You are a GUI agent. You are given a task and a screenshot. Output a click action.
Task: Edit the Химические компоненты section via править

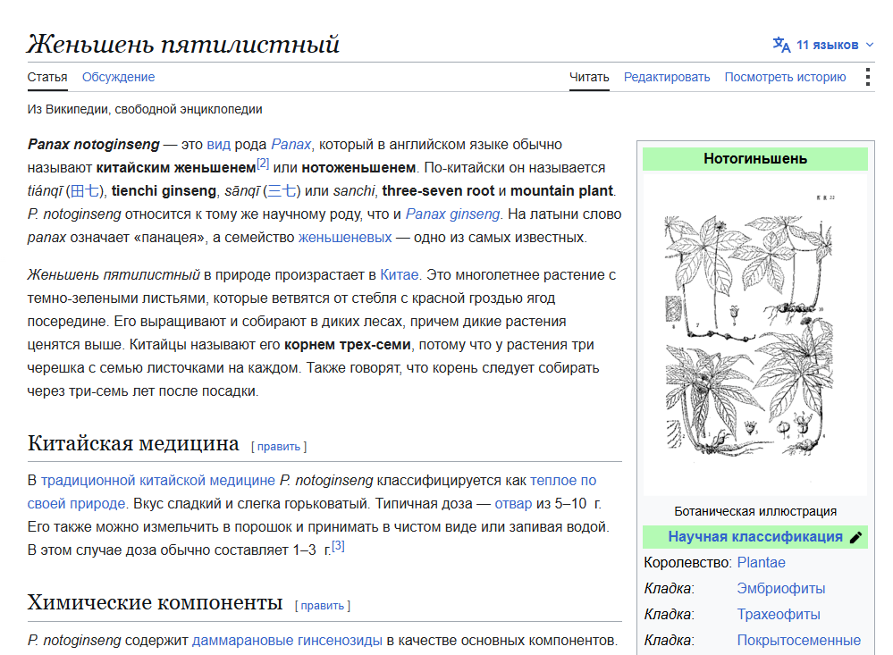[323, 606]
